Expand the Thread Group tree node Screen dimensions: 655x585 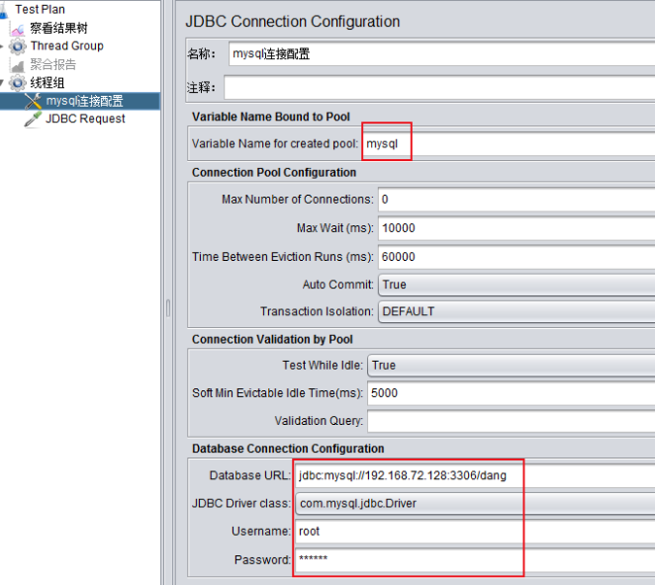[x=2, y=46]
